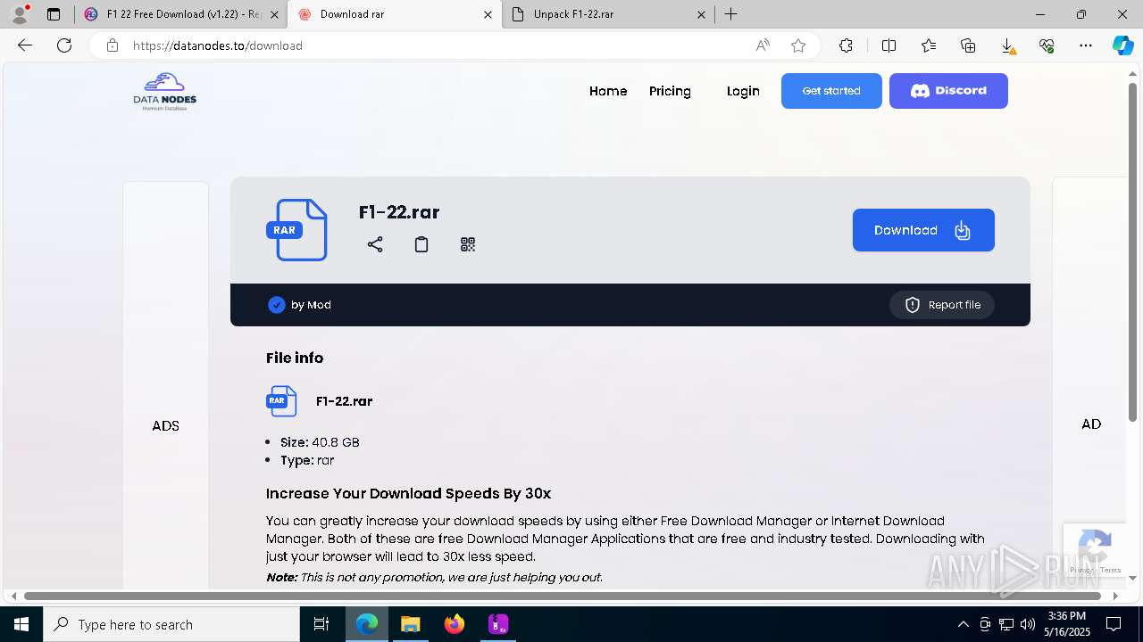Open the Copilot sidebar icon

pyautogui.click(x=1122, y=45)
